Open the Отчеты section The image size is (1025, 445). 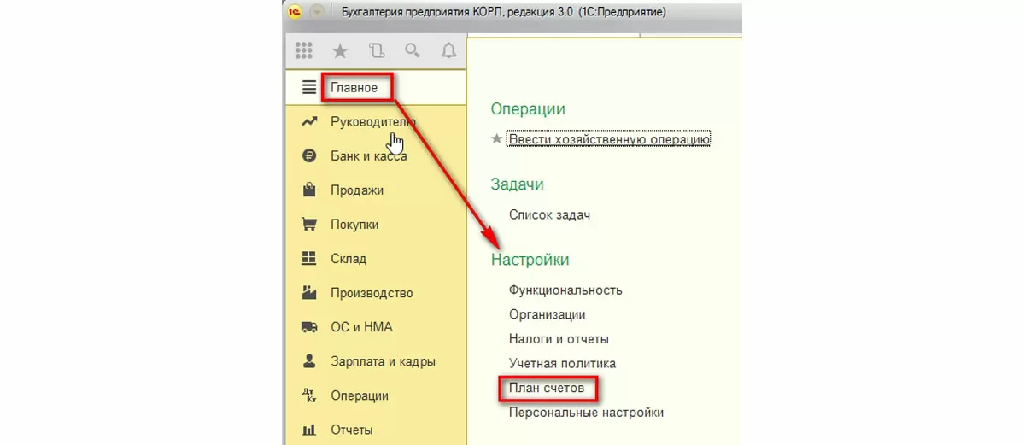[x=351, y=430]
